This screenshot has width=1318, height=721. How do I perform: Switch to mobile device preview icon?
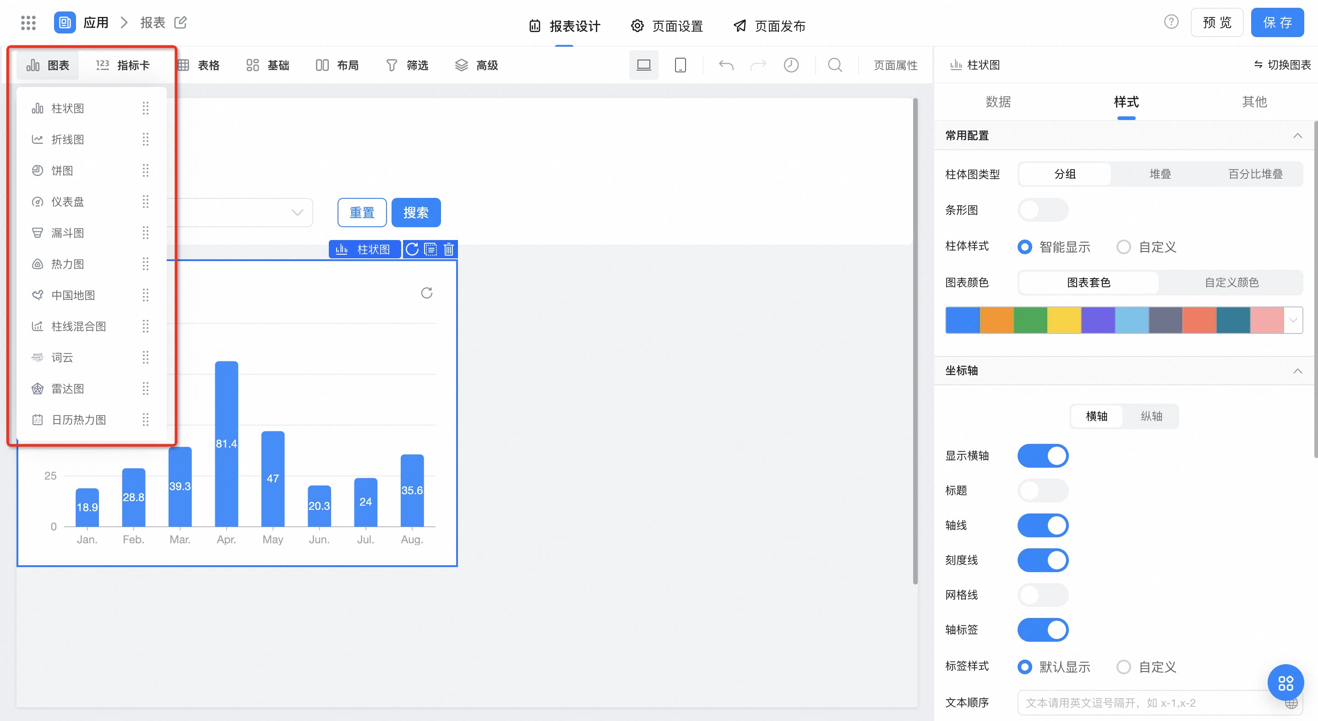coord(680,65)
